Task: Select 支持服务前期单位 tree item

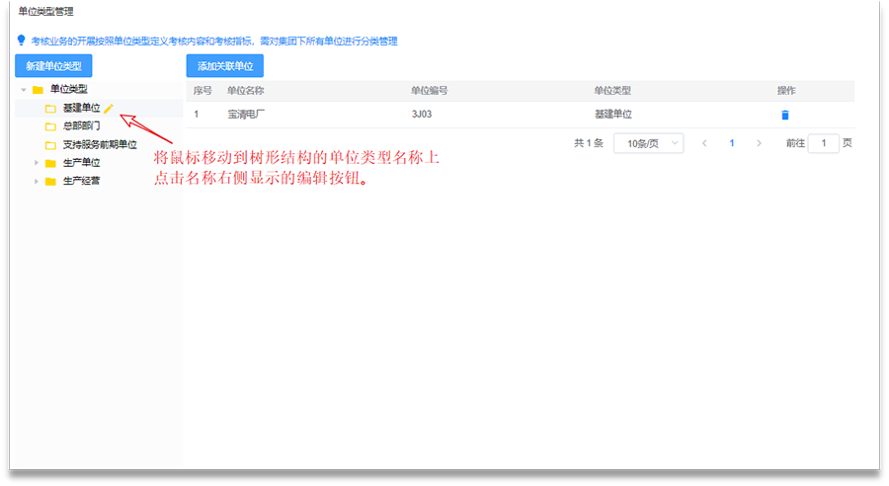Action: (x=99, y=144)
